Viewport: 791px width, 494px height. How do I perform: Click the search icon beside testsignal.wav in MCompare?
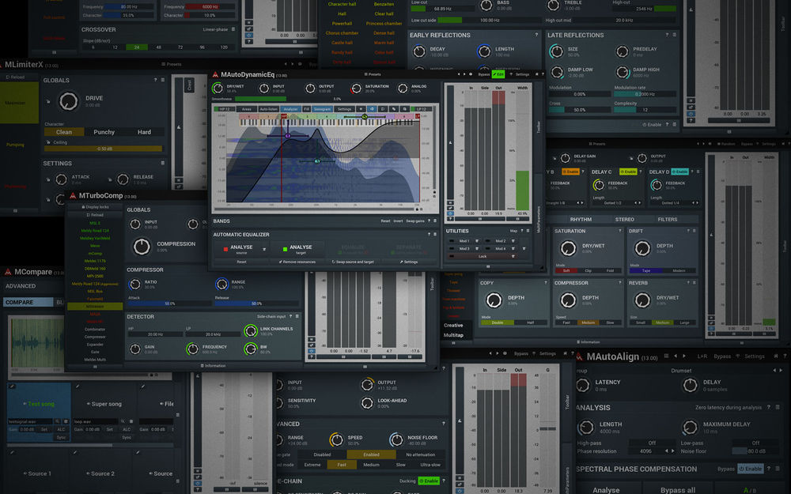[x=58, y=421]
